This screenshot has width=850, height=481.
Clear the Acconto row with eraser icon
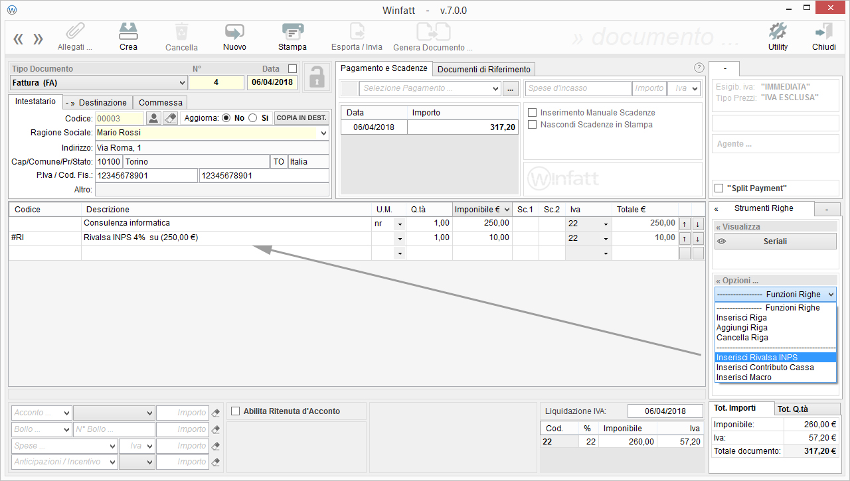click(216, 413)
